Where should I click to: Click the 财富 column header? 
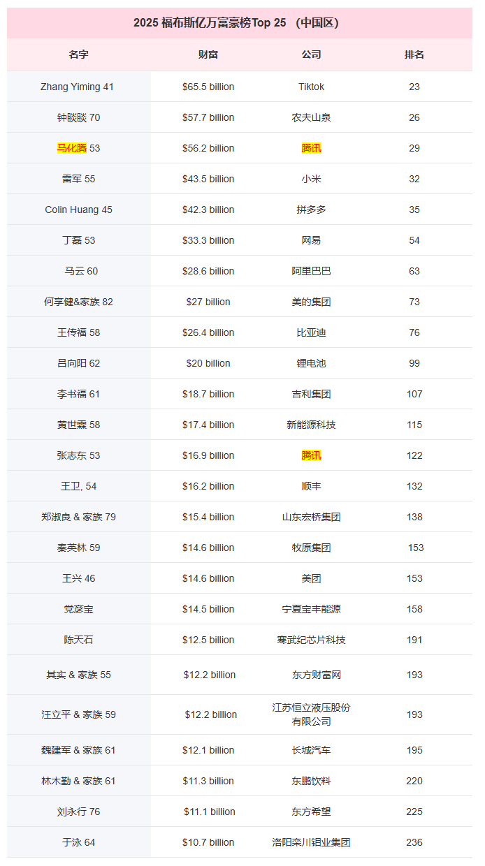(x=208, y=54)
